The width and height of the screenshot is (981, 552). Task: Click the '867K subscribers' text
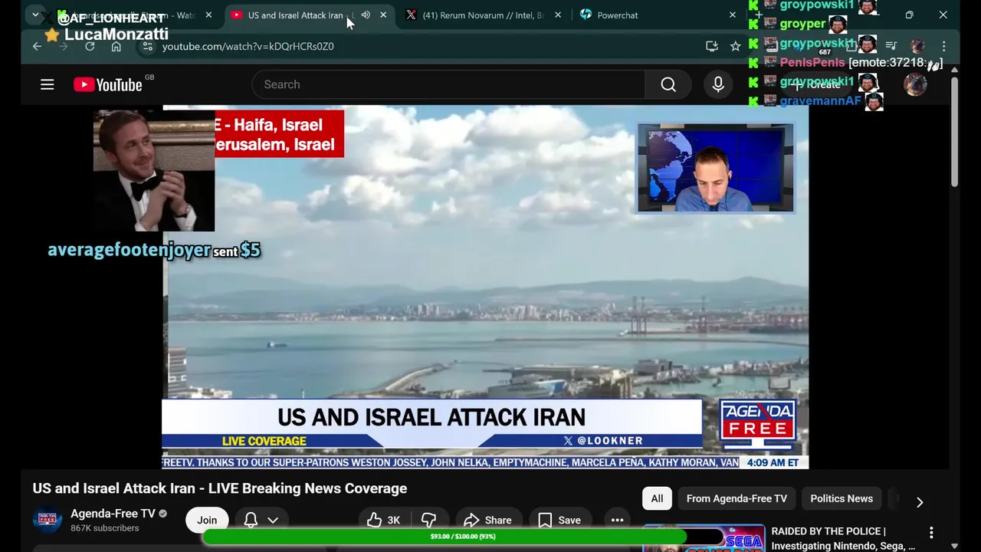click(x=105, y=528)
